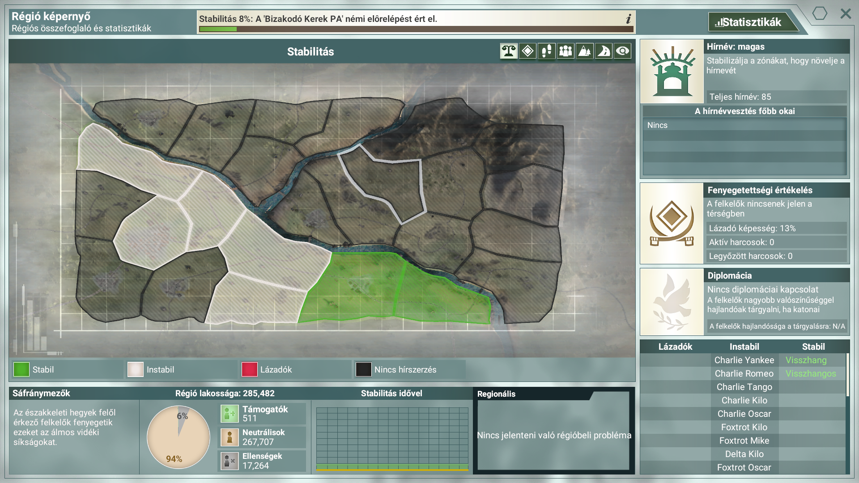The image size is (859, 483).
Task: Click the info icon on stability bar
Action: tap(628, 19)
